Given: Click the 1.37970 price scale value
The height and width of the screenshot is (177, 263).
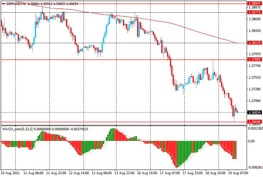Looking at the screenshot, I should 255,54.
